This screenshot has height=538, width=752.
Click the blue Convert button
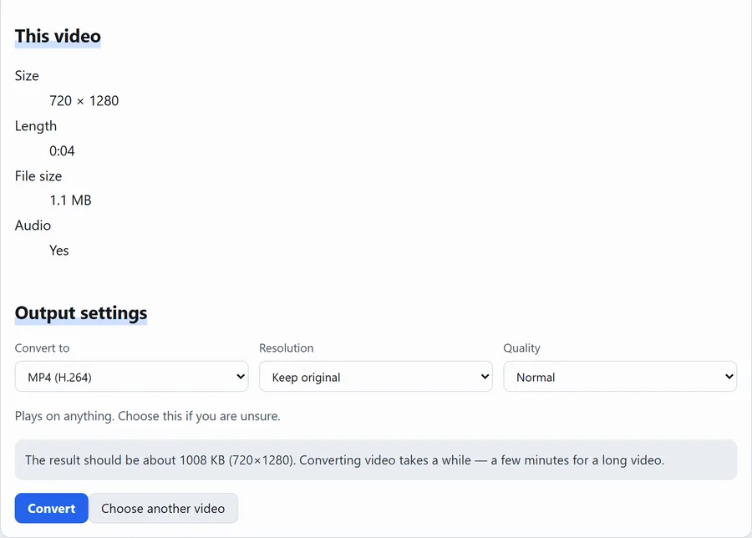coord(51,508)
